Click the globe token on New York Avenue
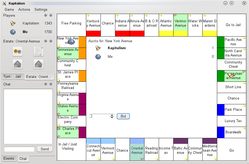Screen dimensions: 249x164 pos(71,42)
